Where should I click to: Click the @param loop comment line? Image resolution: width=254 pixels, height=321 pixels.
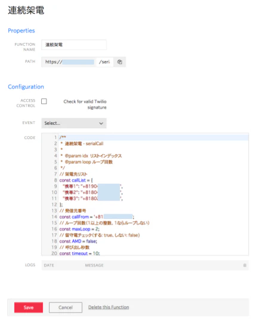click(86, 162)
